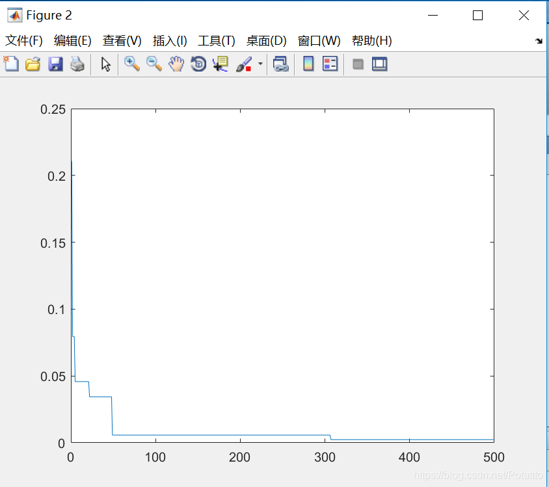Click the x-axis label 300

tap(325, 457)
